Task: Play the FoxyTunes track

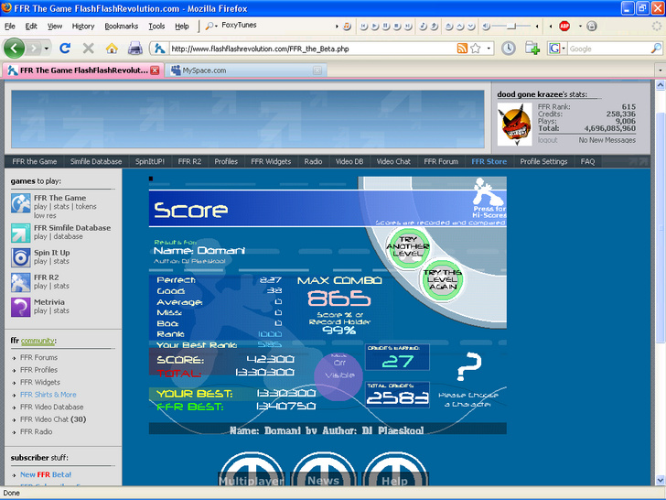Action: pos(375,27)
